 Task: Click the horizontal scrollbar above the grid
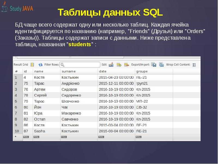click(x=70, y=57)
